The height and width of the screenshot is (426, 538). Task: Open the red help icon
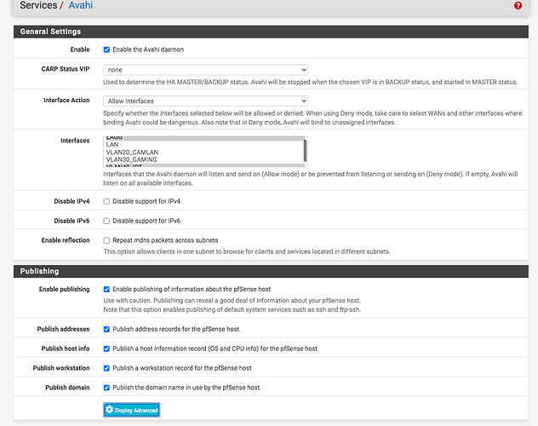[518, 5]
